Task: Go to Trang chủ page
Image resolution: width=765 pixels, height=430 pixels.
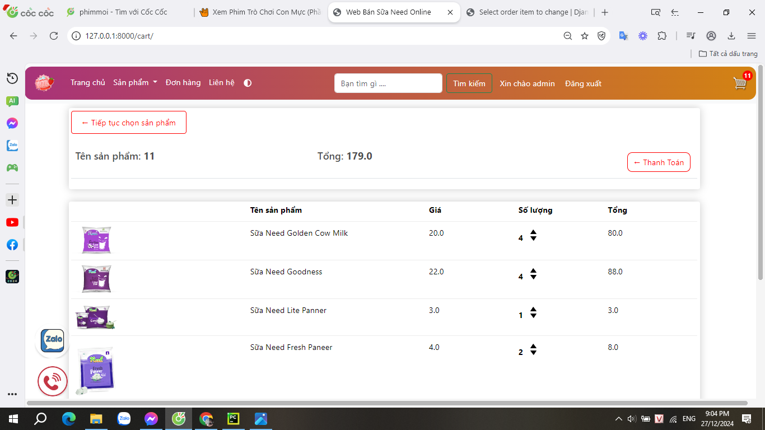Action: click(88, 82)
